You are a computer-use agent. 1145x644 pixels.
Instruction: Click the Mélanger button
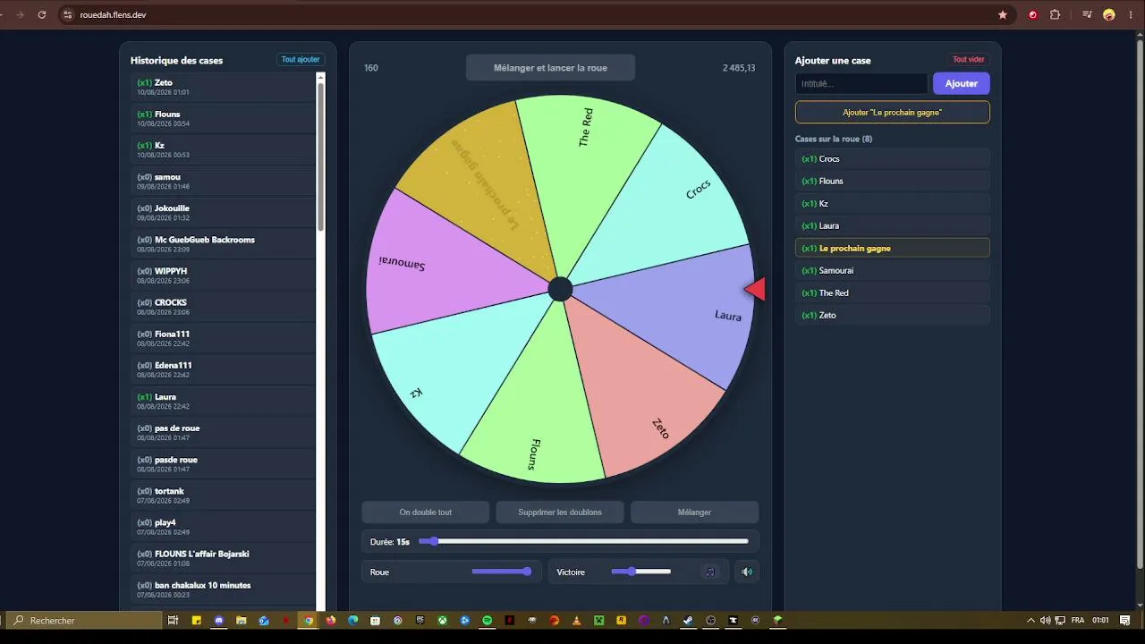[x=694, y=513]
